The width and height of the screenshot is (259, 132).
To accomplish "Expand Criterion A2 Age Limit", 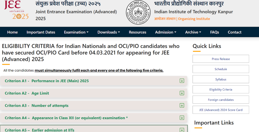I will coord(94,93).
